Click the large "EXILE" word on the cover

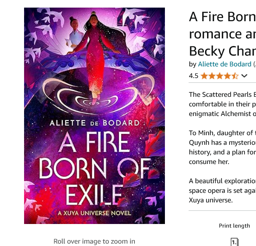pos(94,195)
